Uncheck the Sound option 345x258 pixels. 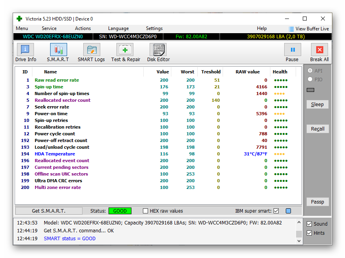(309, 224)
